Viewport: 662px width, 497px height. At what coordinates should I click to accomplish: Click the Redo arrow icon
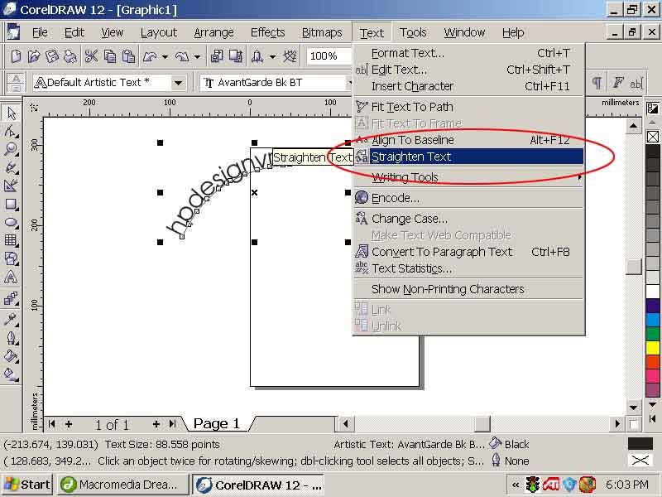coord(182,56)
